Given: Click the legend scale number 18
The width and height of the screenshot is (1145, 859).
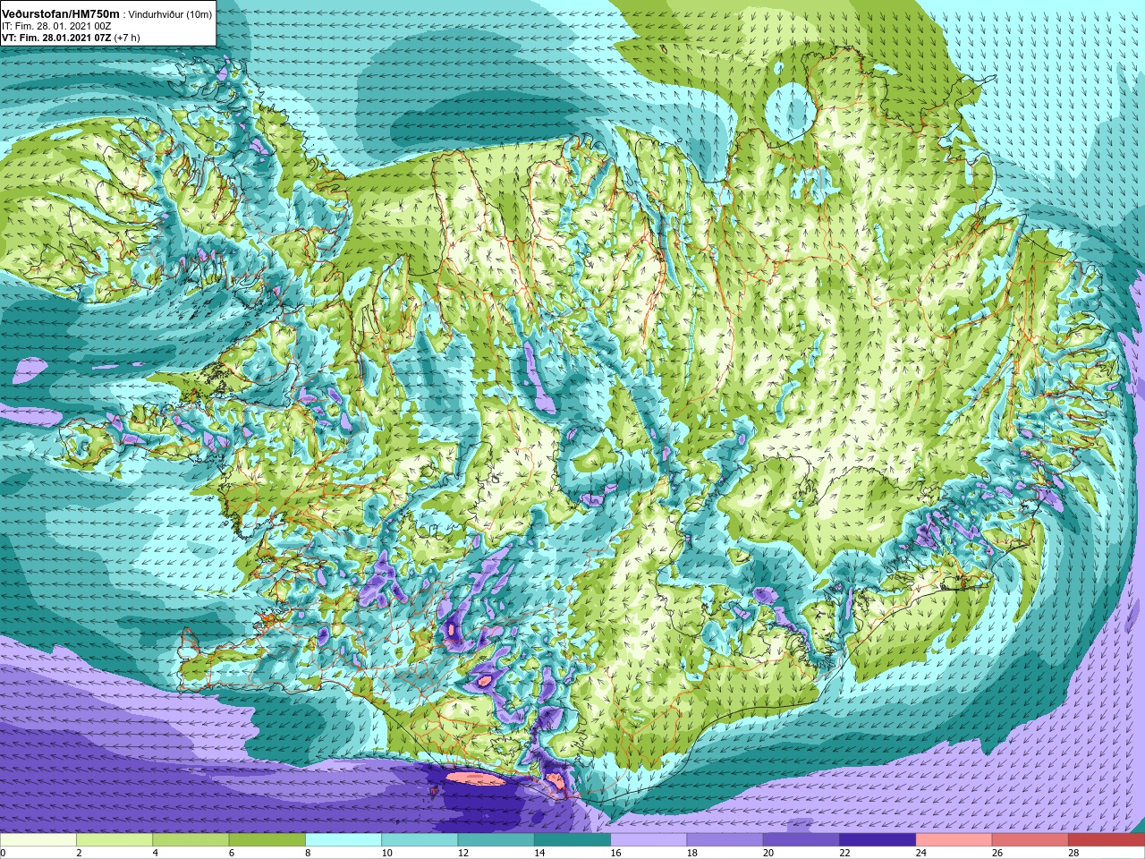Looking at the screenshot, I should (x=692, y=853).
